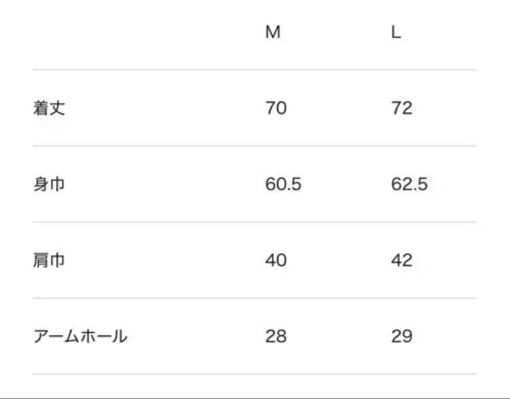The width and height of the screenshot is (510, 399).
Task: Click the divider line below the size headers
Action: [254, 70]
